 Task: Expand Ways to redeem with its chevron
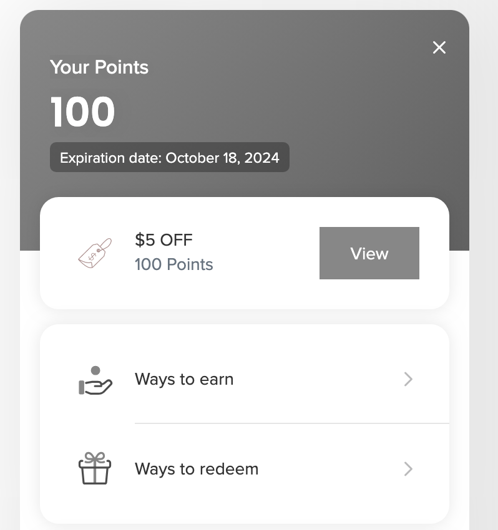coord(408,469)
